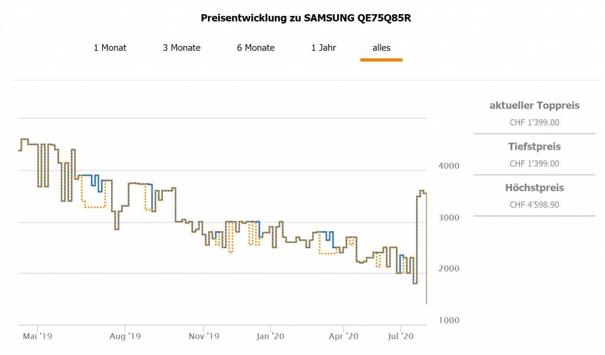Switch to the 3 Monate tab
The width and height of the screenshot is (605, 355).
(181, 48)
